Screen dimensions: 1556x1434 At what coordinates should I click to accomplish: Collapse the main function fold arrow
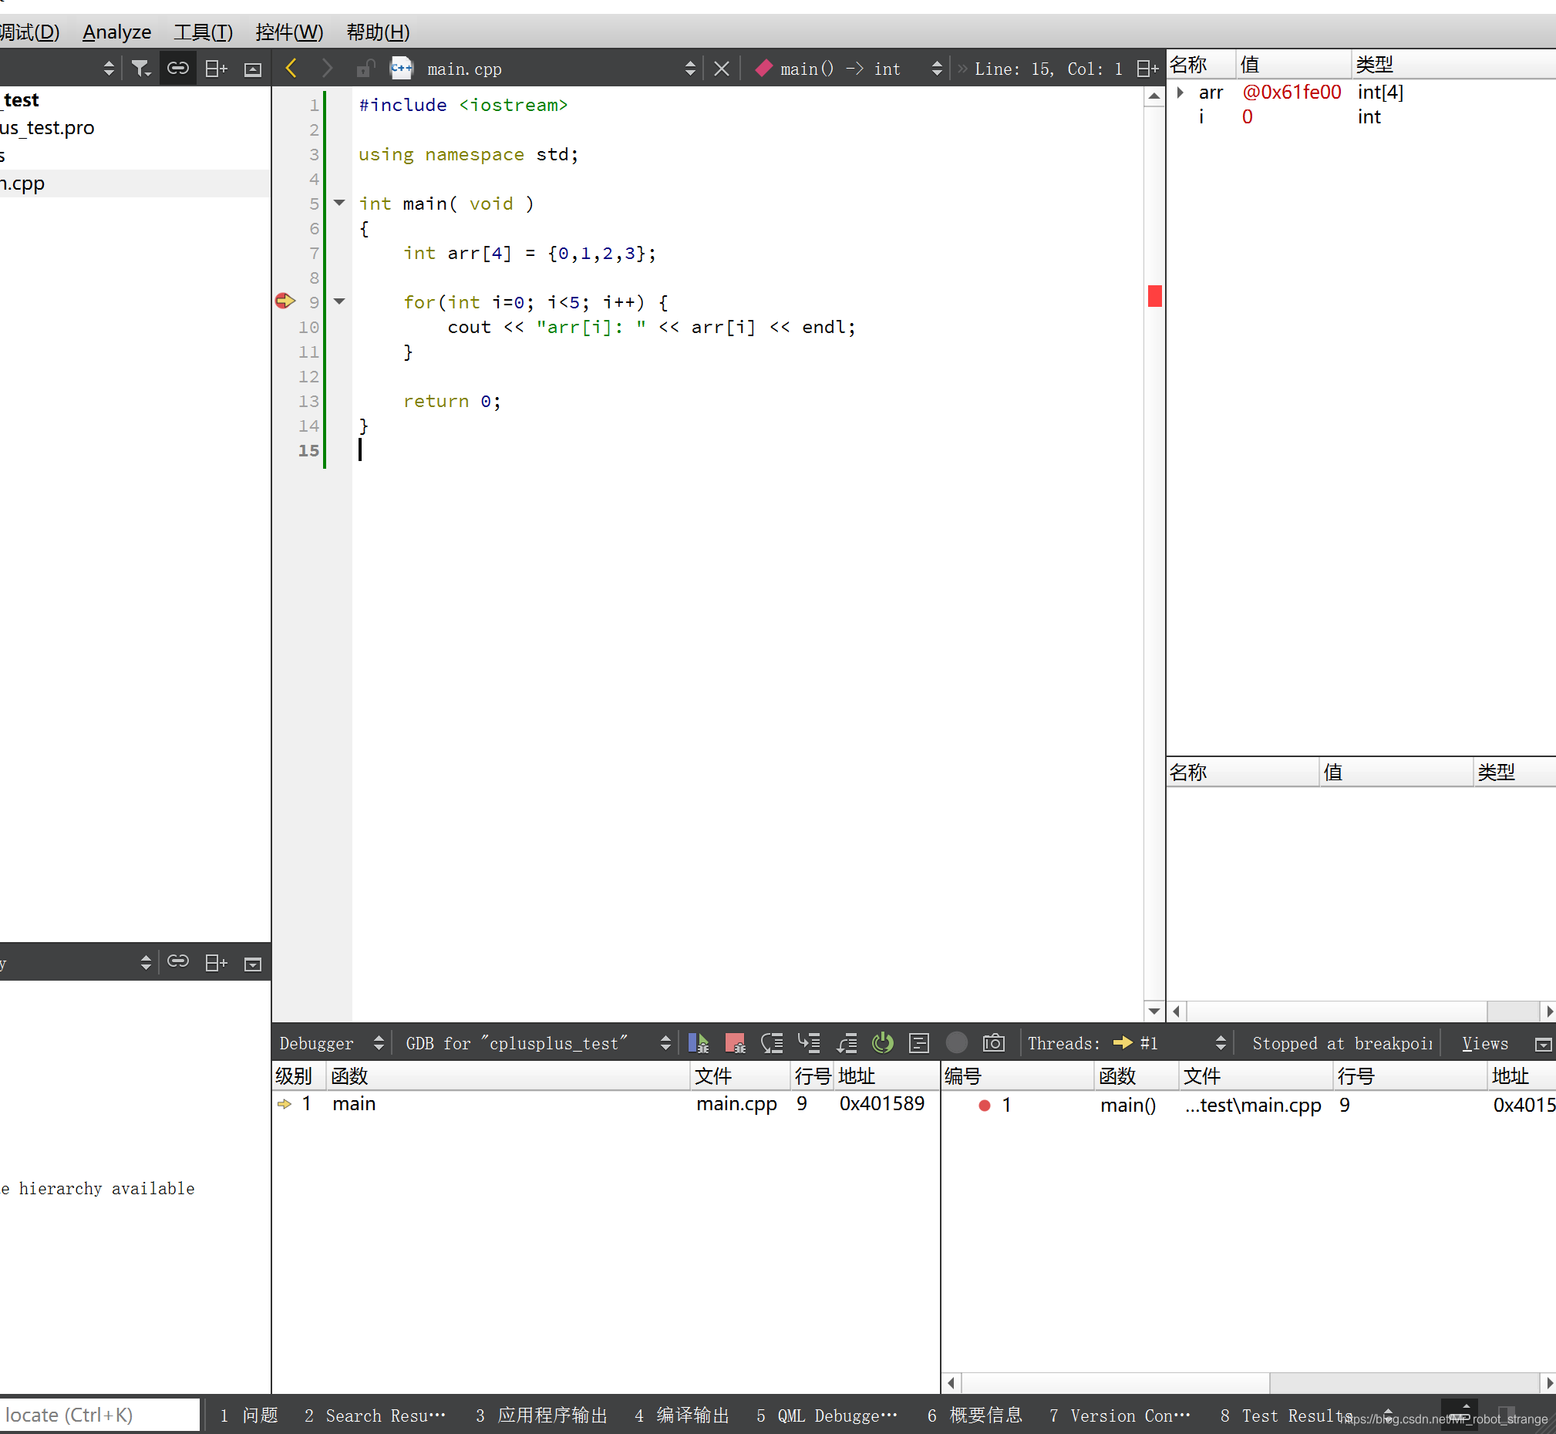pos(339,204)
